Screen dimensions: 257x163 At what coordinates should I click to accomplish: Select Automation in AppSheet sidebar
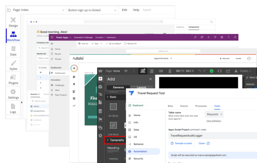click(144, 151)
